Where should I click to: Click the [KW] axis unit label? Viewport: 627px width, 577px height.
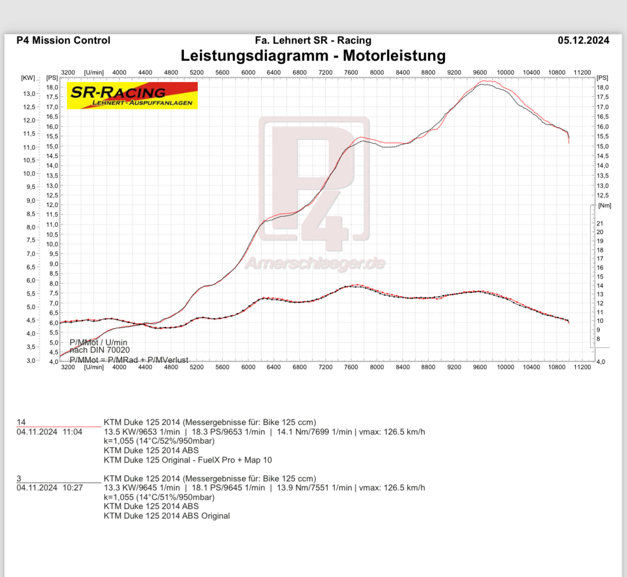(x=28, y=78)
